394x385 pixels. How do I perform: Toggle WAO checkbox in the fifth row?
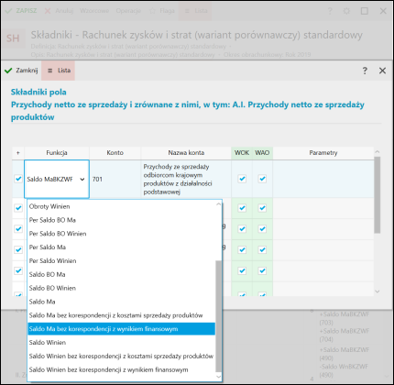[262, 270]
